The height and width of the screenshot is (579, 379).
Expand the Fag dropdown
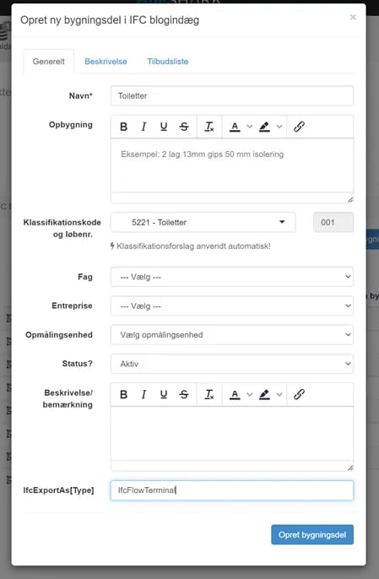(x=232, y=277)
